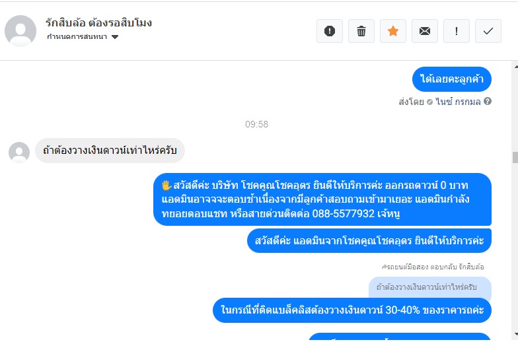
Task: Expand the กำหนดการสนทนา dropdown arrow
Action: pyautogui.click(x=115, y=37)
